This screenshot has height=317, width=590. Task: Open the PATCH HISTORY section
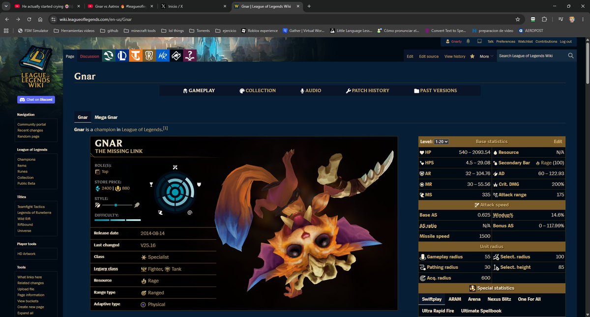pyautogui.click(x=367, y=90)
